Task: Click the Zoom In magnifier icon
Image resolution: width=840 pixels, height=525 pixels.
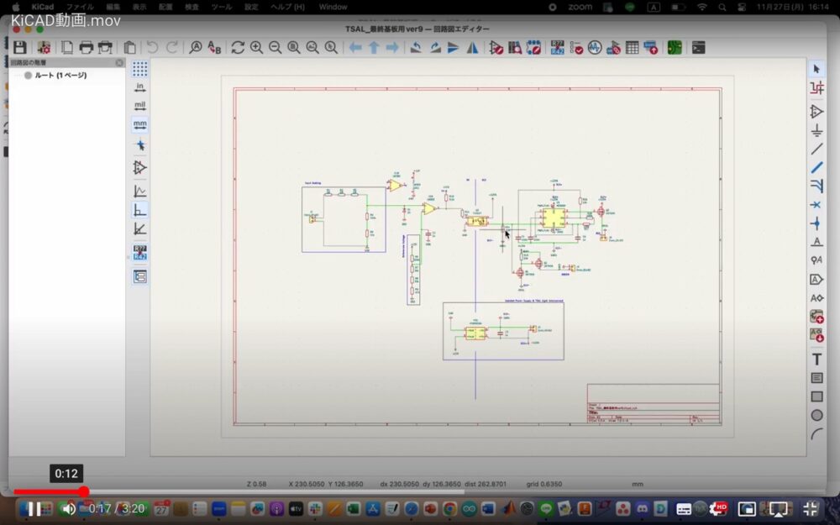Action: (256, 48)
